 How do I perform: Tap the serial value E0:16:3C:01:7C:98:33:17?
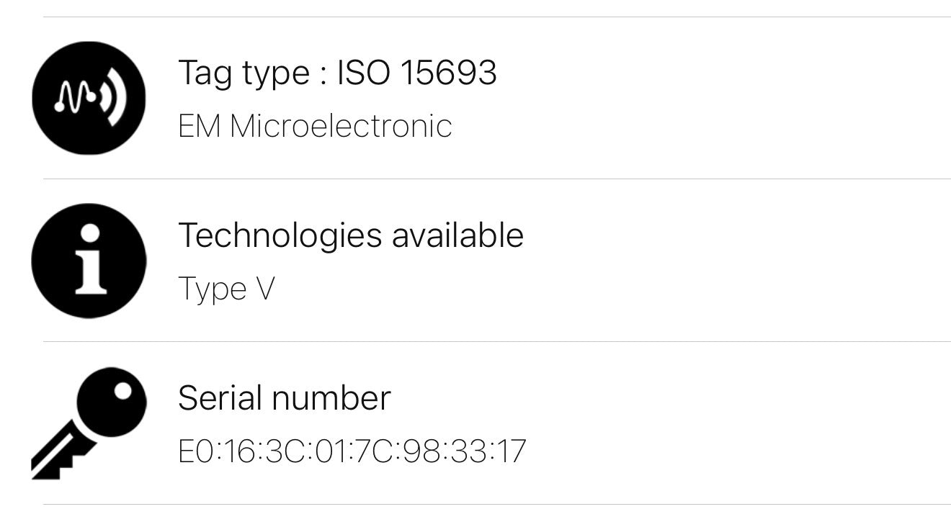[x=352, y=451]
